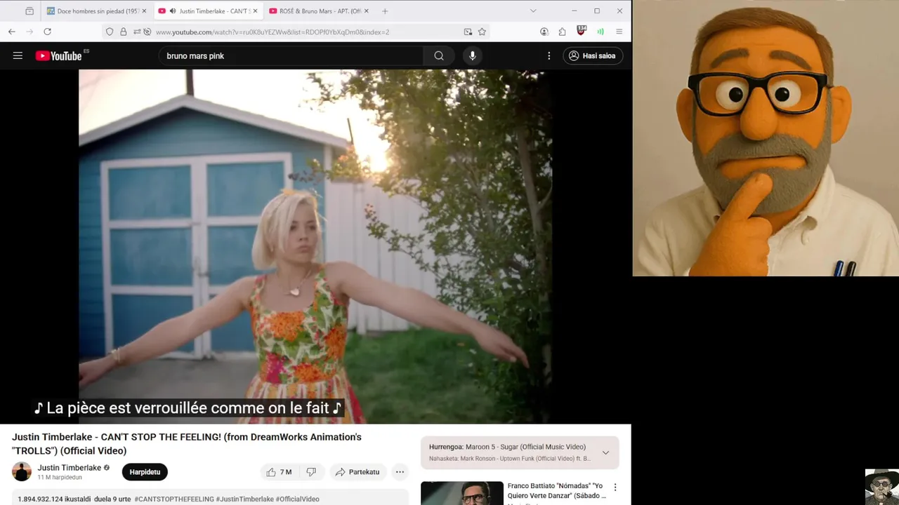Bookmark this page with the star
This screenshot has width=899, height=505.
coord(482,32)
